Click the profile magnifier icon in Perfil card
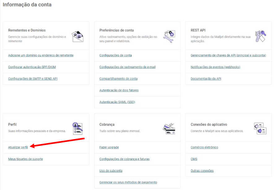The height and width of the screenshot is (190, 274). pos(78,129)
